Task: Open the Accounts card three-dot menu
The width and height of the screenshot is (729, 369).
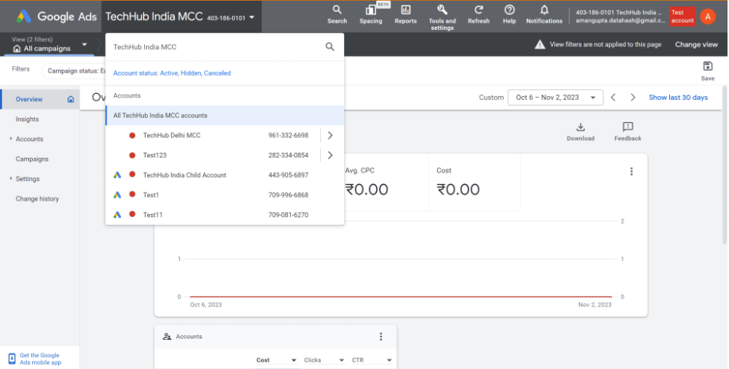Action: click(x=381, y=336)
